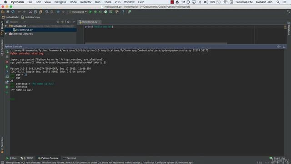The height and width of the screenshot is (164, 291).
Task: Click the Forward navigation toolbar icon
Action: pos(63,12)
